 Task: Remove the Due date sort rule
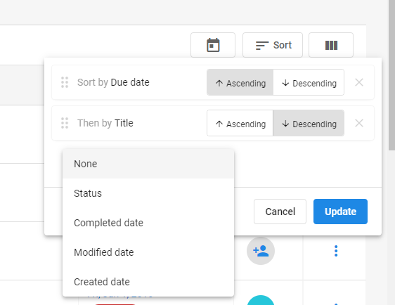(x=359, y=82)
